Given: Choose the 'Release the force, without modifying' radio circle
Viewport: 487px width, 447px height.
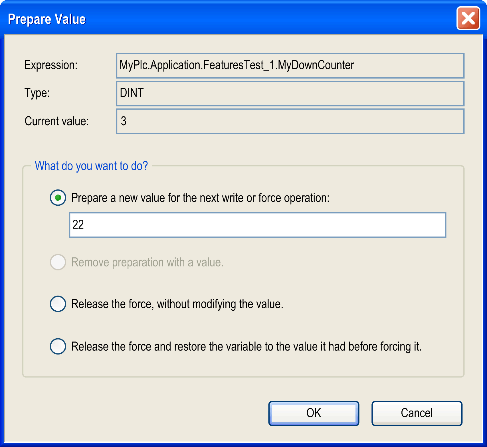Looking at the screenshot, I should click(x=58, y=304).
